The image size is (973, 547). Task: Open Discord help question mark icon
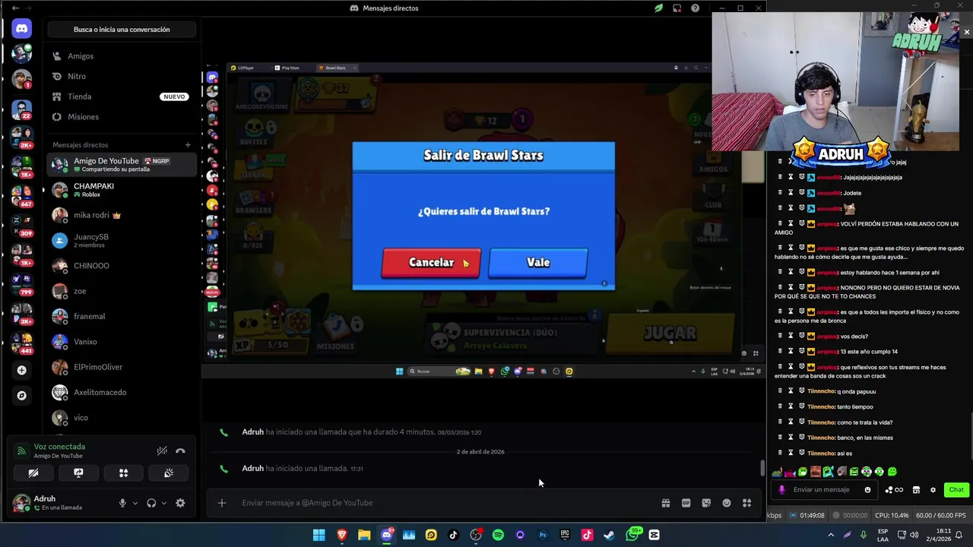pos(695,8)
